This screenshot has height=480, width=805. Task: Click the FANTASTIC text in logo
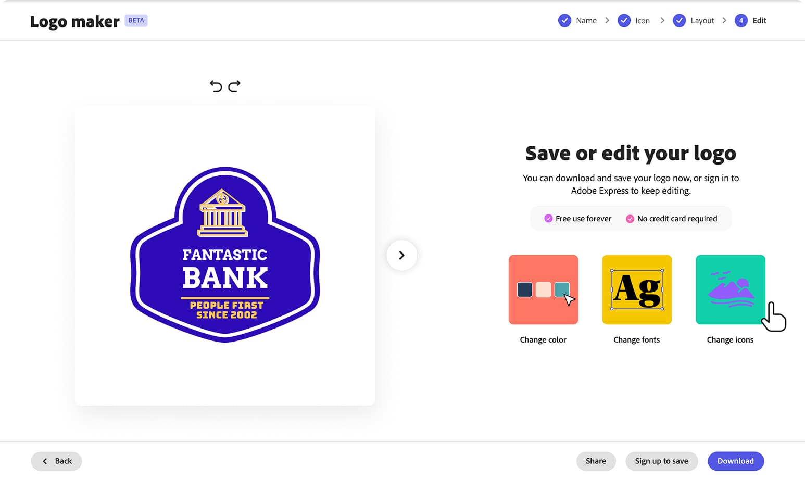coord(225,255)
